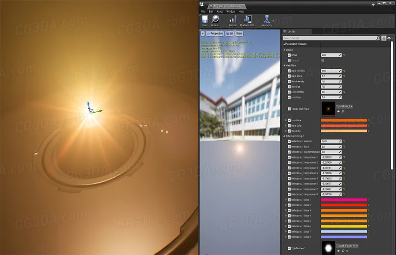The height and width of the screenshot is (255, 396).
Task: Open the Edit menu
Action: (211, 11)
